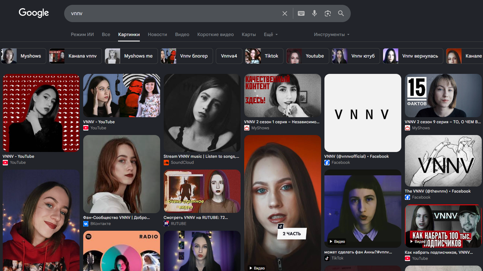Open the white V N N V logo image
This screenshot has width=483, height=271.
[363, 113]
